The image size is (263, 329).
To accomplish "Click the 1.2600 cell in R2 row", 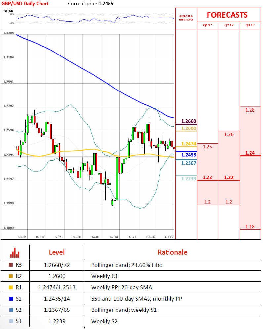I will (x=57, y=276).
